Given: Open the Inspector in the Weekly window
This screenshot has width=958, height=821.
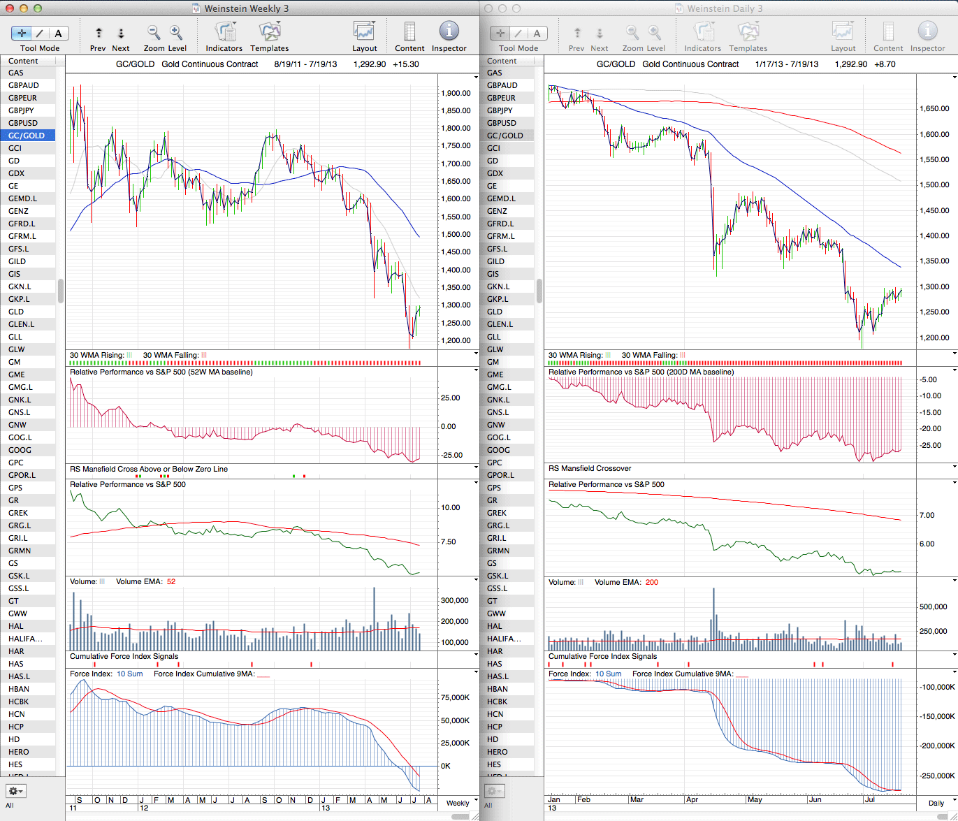Looking at the screenshot, I should tap(449, 33).
